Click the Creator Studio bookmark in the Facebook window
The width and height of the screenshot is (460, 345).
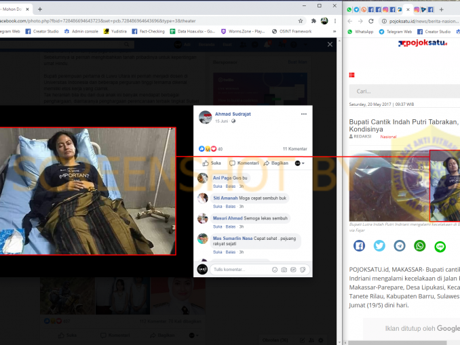point(42,31)
